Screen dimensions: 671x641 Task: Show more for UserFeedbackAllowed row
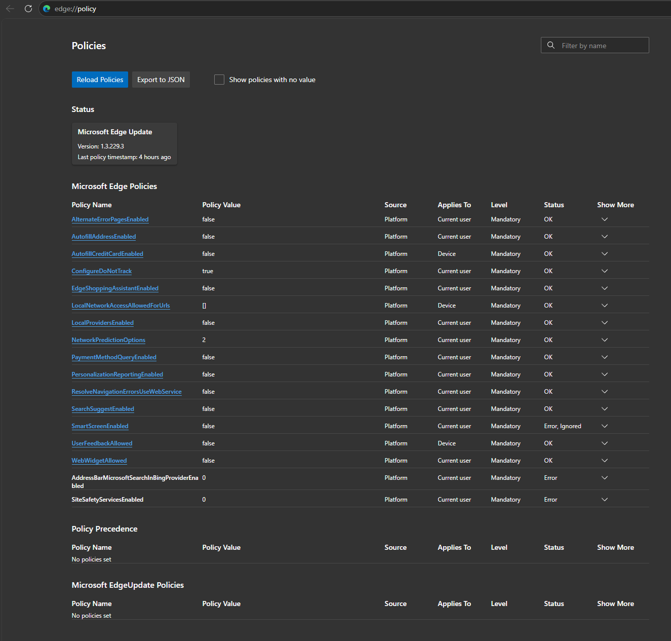[604, 443]
